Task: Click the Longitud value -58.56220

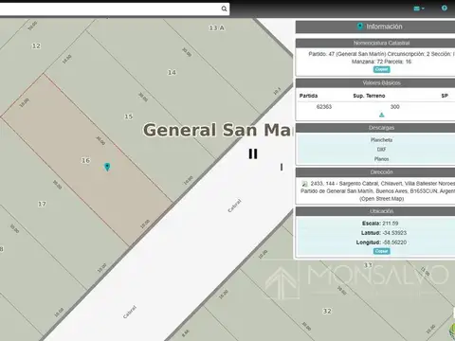Action: coord(394,242)
